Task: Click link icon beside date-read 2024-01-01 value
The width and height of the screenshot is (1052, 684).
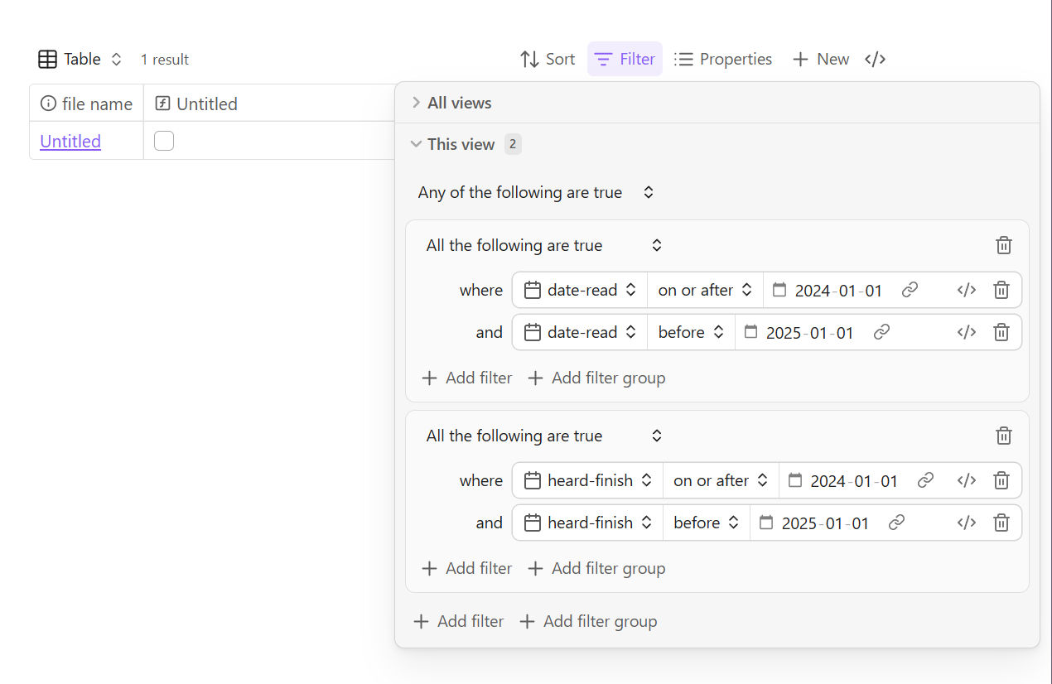Action: pos(910,290)
